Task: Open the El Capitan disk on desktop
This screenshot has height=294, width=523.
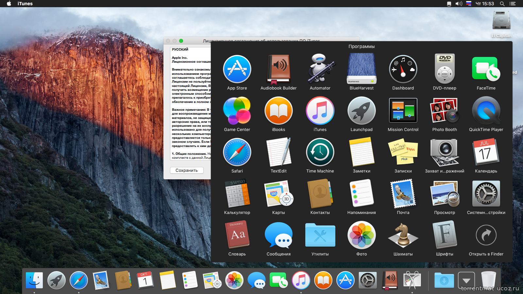Action: point(501,21)
